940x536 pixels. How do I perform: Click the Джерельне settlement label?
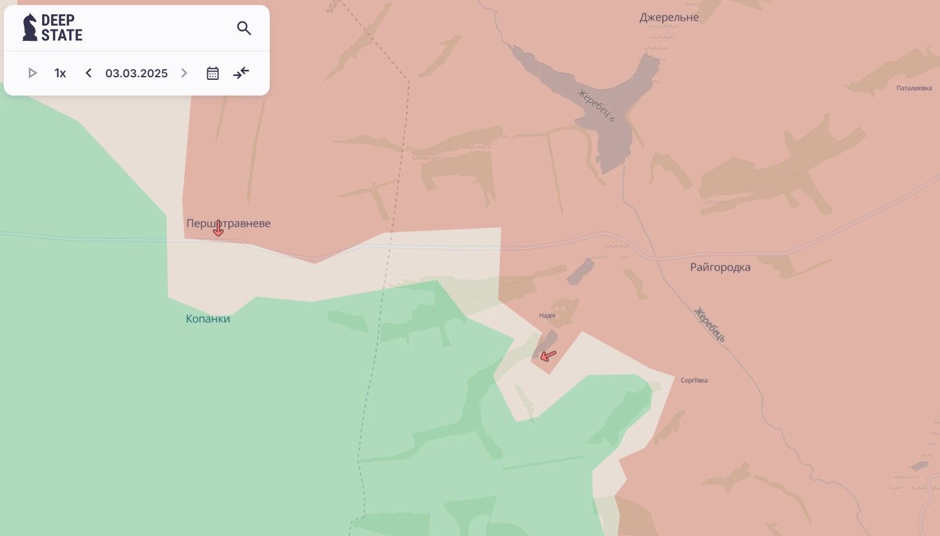click(669, 18)
